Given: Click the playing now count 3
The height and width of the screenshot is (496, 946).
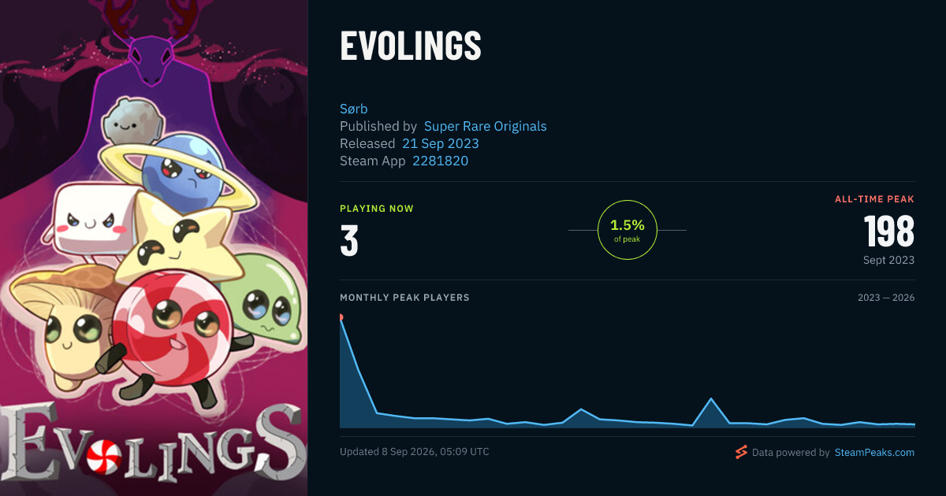Looking at the screenshot, I should (349, 241).
